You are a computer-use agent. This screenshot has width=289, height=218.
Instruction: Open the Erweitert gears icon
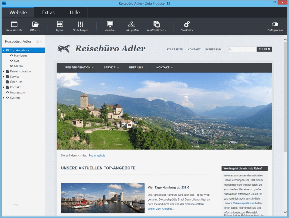[x=187, y=24]
